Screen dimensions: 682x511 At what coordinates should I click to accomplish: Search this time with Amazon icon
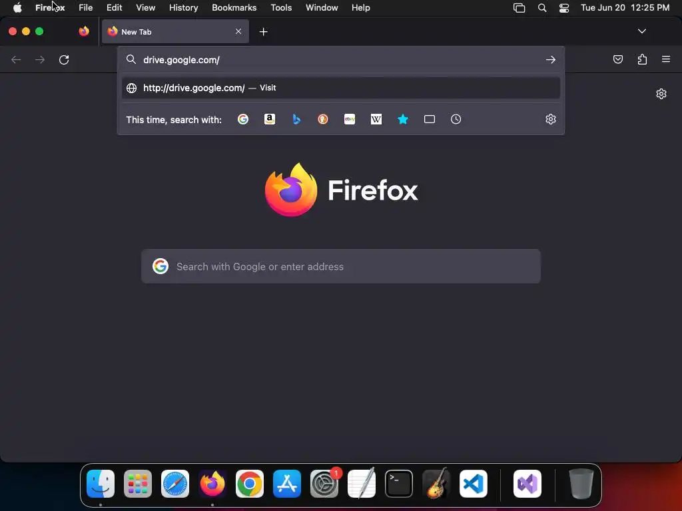point(270,119)
